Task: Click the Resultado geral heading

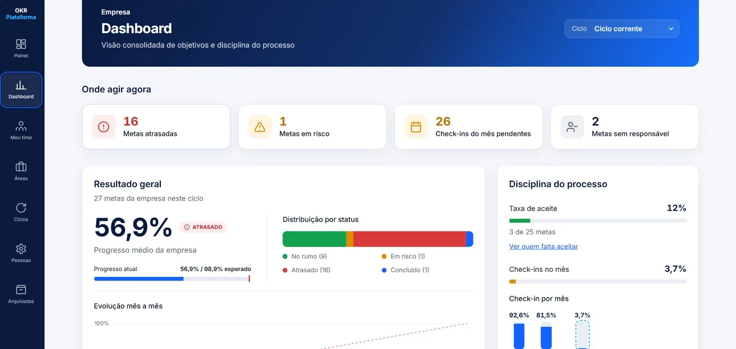Action: [127, 184]
